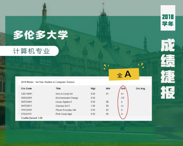183x146 pixels.
Task: Click the 'Grd' column header
Action: (x=123, y=88)
